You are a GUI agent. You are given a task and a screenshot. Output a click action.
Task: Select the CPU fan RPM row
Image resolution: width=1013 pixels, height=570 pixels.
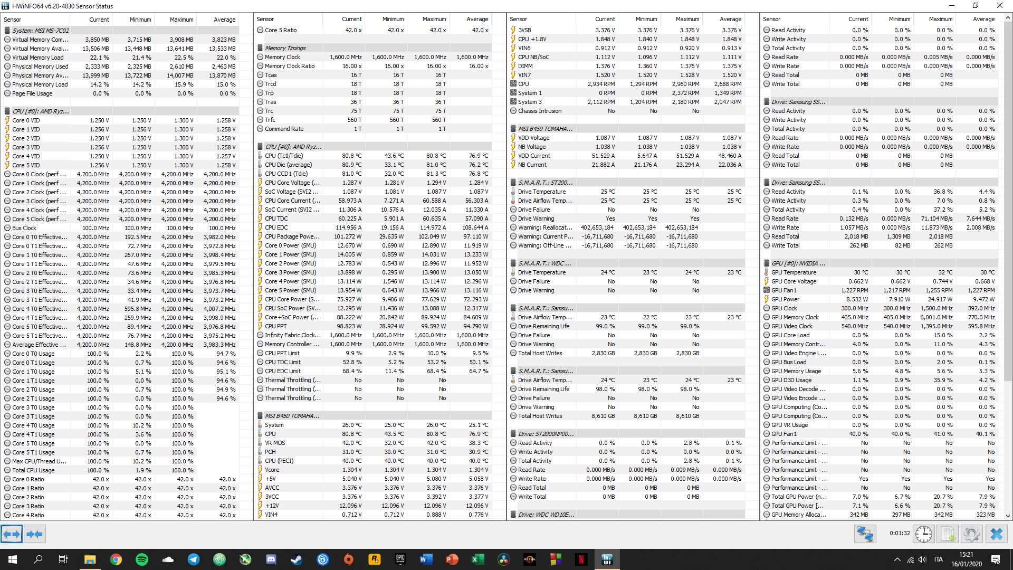pyautogui.click(x=626, y=84)
